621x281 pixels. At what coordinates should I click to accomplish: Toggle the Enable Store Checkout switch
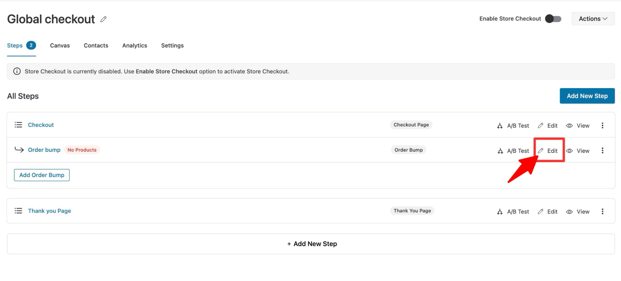click(553, 19)
